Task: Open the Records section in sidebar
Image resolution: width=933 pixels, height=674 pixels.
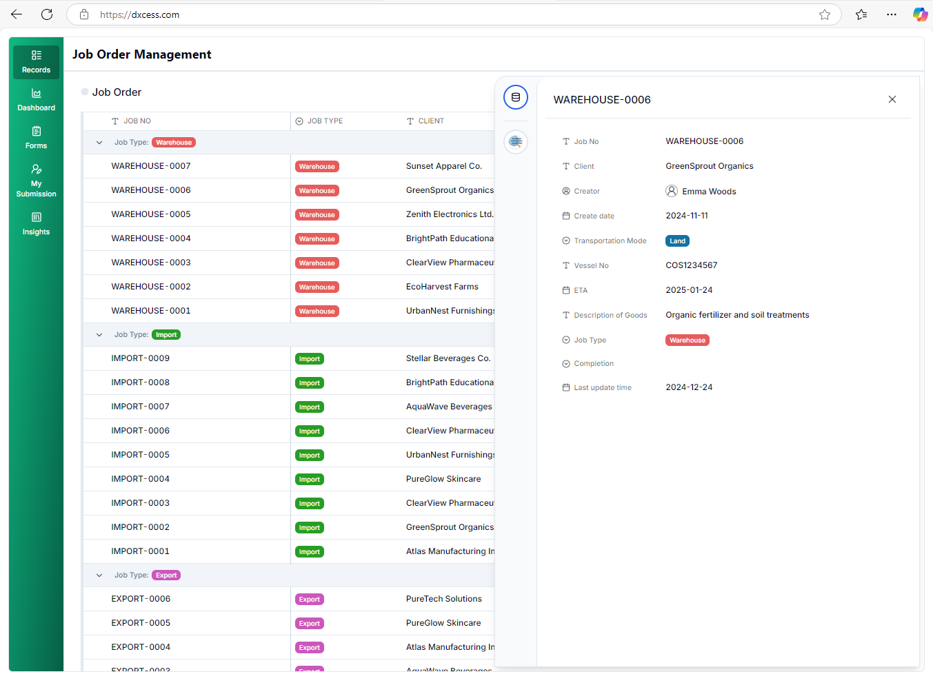Action: coord(36,61)
